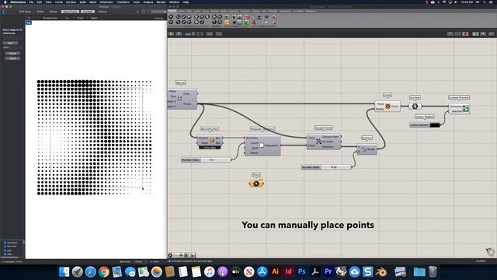Toggle Rhino left sidebar panel icon
This screenshot has height=280, width=497.
[5, 12]
